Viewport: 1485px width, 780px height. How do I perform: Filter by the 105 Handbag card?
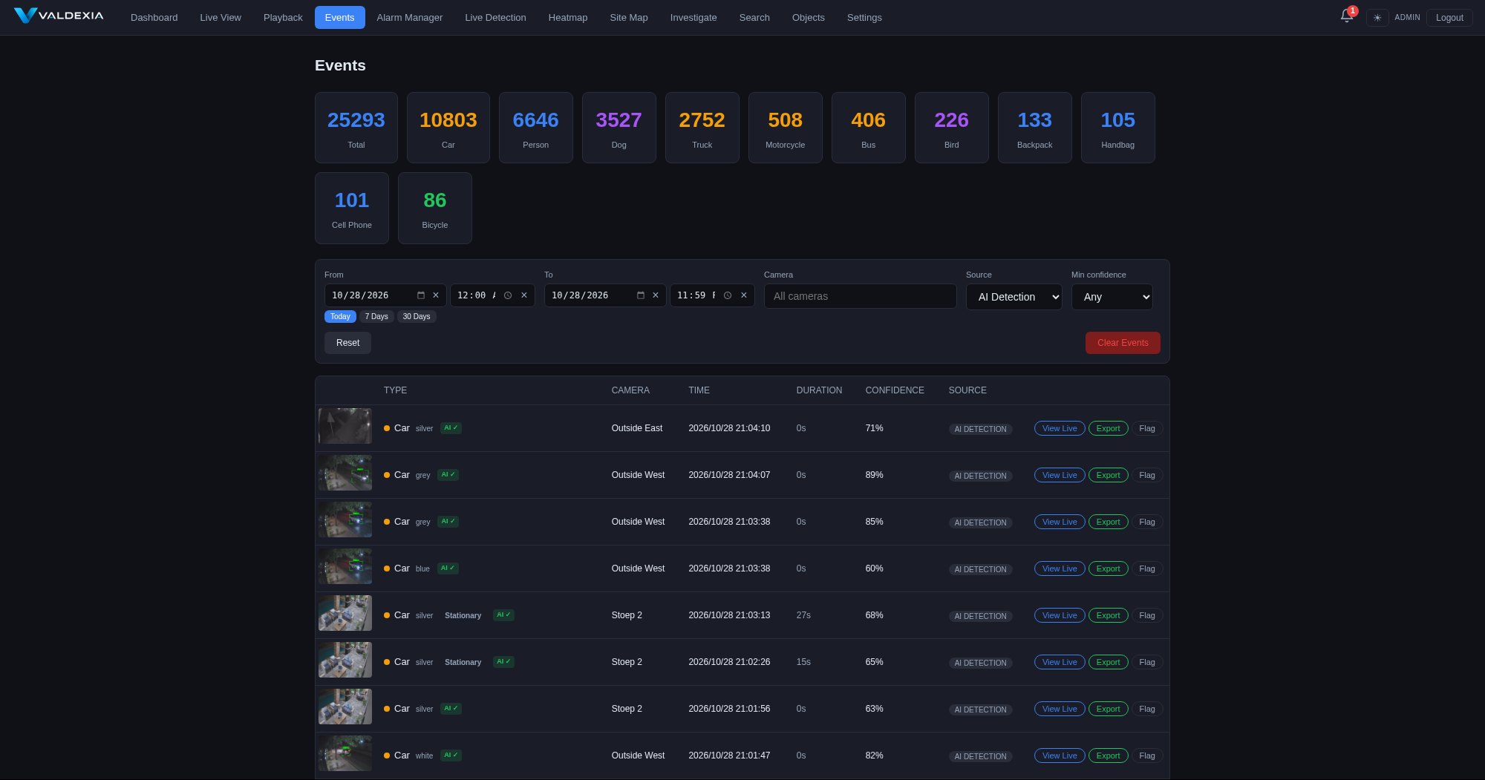[1118, 128]
